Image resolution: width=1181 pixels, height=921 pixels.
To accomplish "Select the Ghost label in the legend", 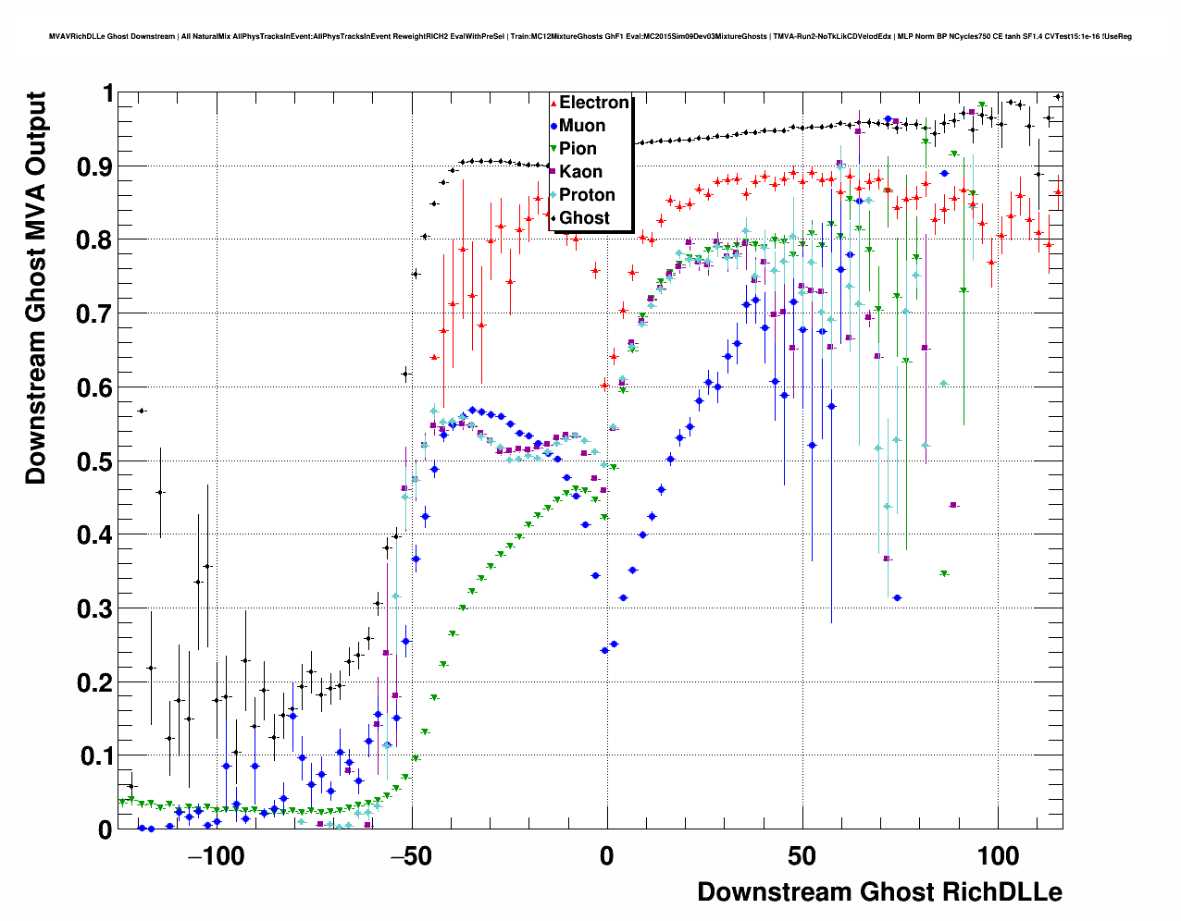I will coord(584,218).
